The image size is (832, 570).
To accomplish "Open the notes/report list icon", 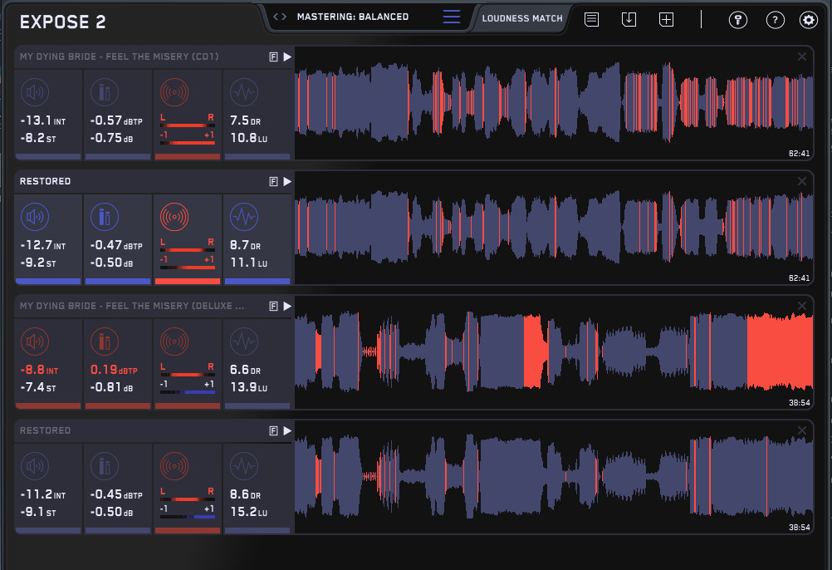I will [591, 19].
